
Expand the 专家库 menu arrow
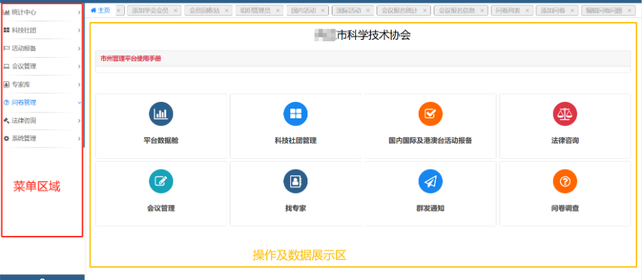79,85
